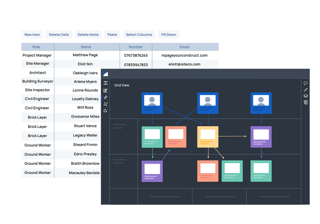Image resolution: width=320 pixels, height=224 pixels.
Task: Open the notes document panel
Action: (x=305, y=102)
